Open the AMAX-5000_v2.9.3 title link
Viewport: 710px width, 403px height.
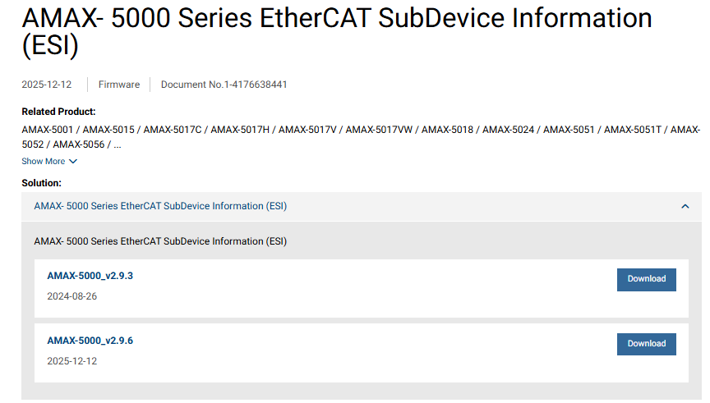pyautogui.click(x=90, y=276)
